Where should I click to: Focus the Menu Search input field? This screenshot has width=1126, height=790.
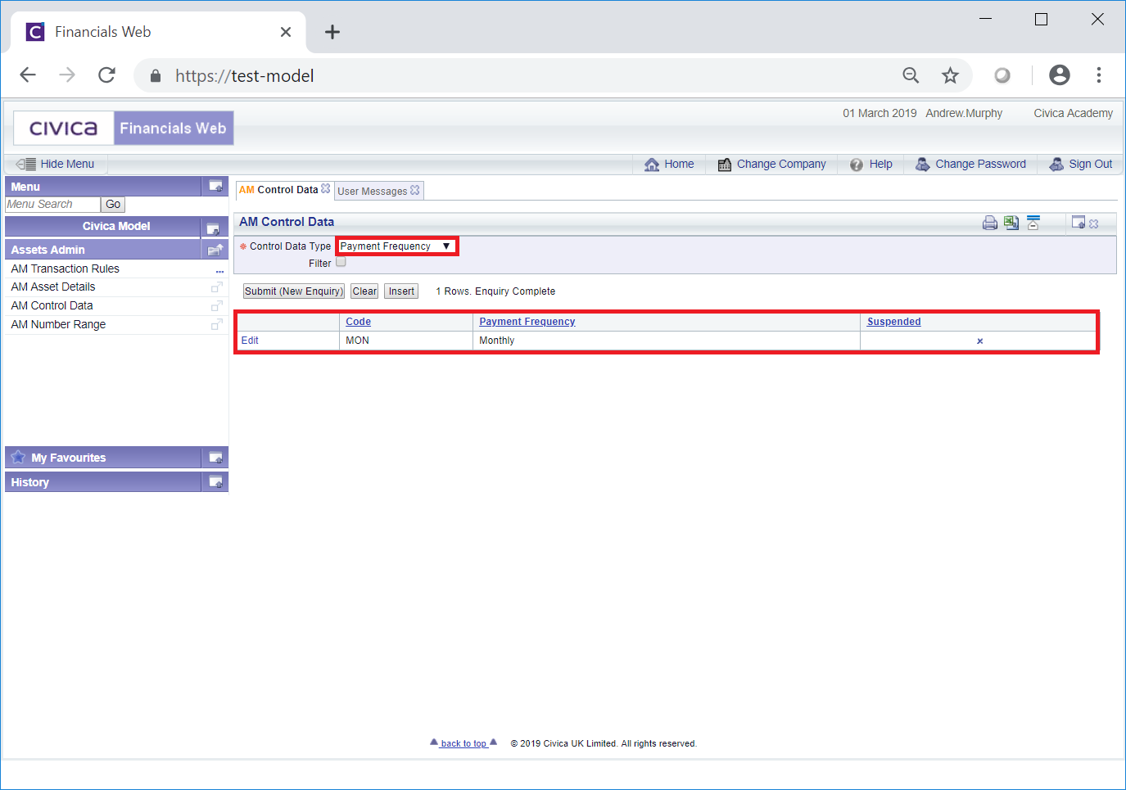[x=52, y=205]
